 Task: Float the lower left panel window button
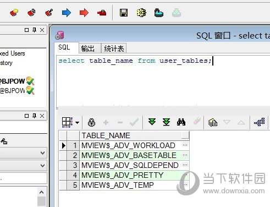pos(26,116)
